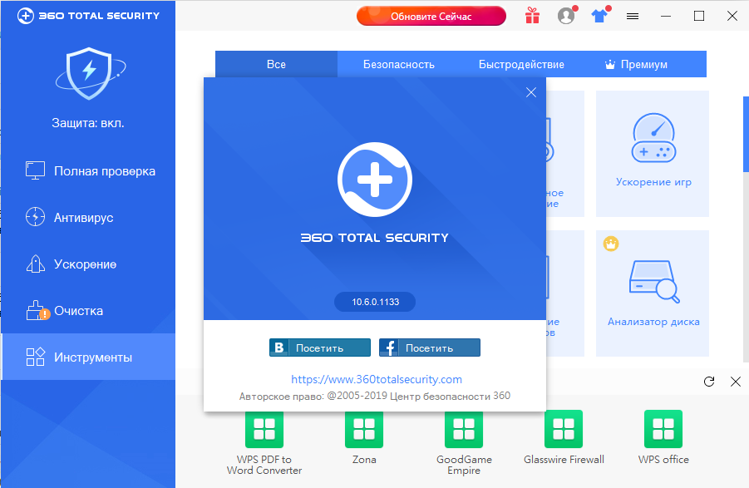
Task: Close the recommended apps bar
Action: pos(736,381)
